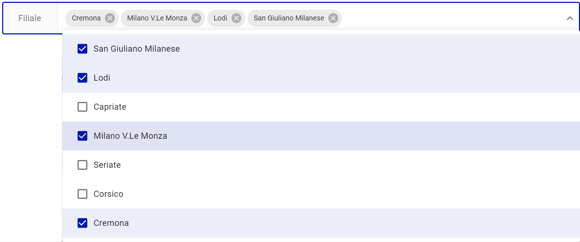This screenshot has width=580, height=242.
Task: Check the Capriate checkbox
Action: pos(82,107)
